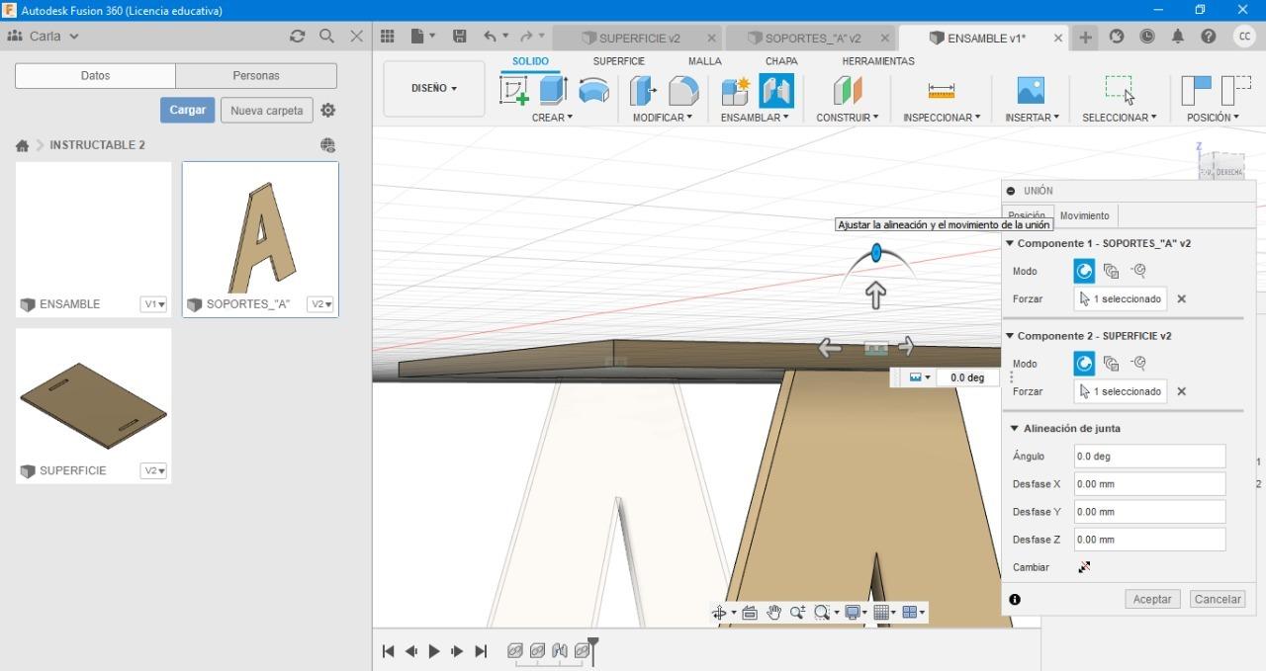Click the Desfase X input field

click(x=1149, y=484)
